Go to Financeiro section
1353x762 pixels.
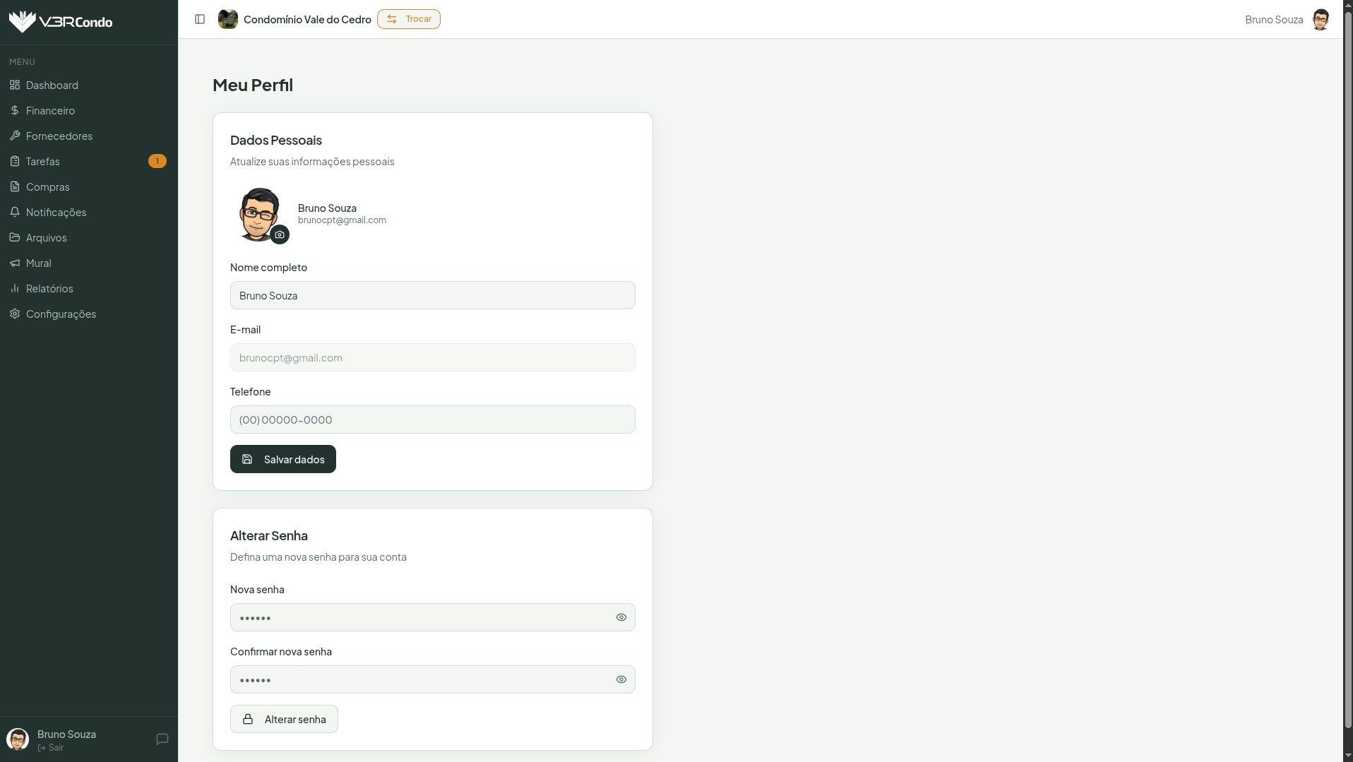pyautogui.click(x=50, y=111)
